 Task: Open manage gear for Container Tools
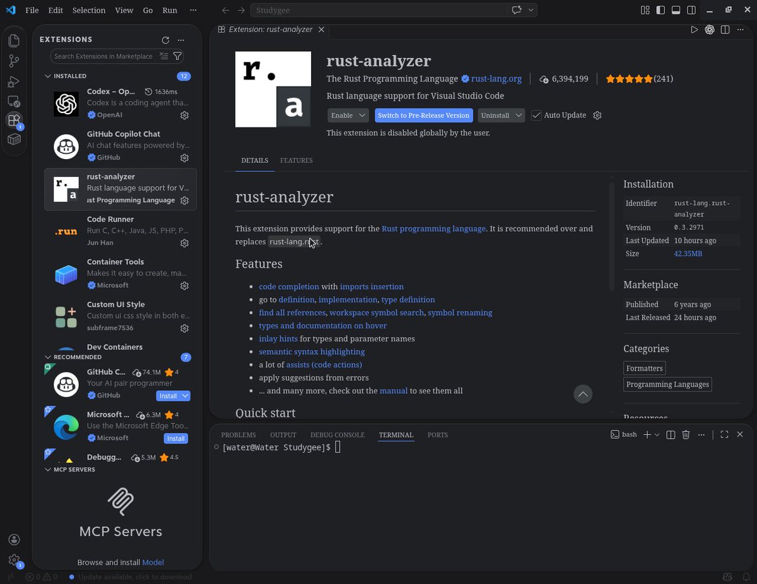coord(185,286)
